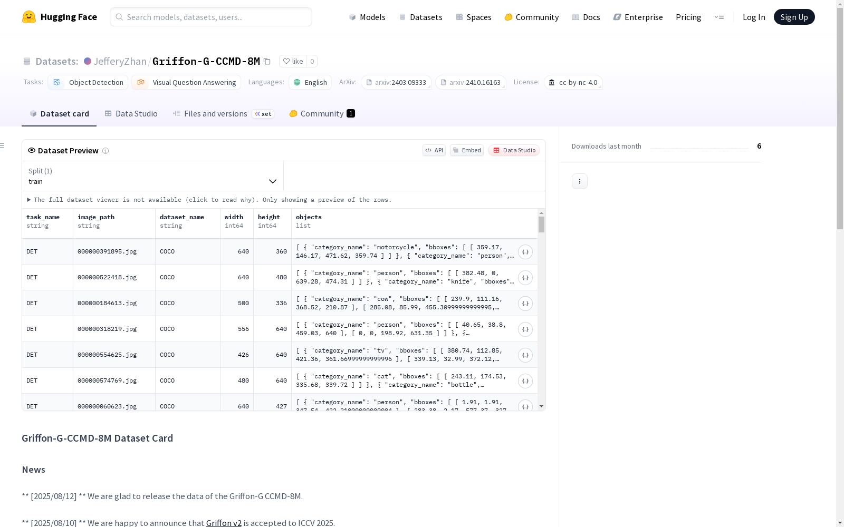Open the additional navigation menu icon

719,17
